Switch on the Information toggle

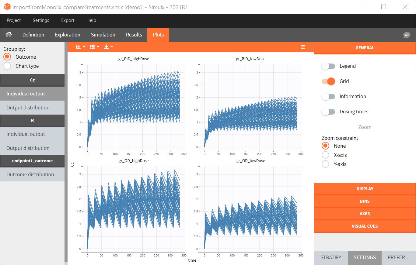328,96
